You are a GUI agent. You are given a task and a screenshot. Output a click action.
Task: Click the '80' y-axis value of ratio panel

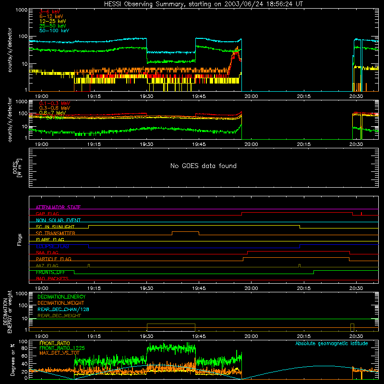(24, 348)
